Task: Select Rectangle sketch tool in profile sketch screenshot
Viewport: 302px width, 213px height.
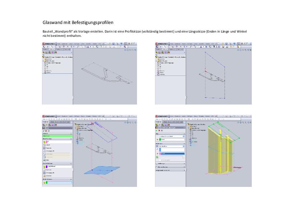Action: click(x=56, y=47)
